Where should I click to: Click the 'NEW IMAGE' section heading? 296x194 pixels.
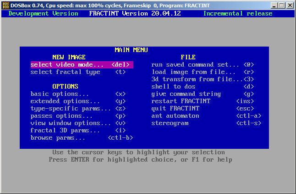[x=69, y=57]
